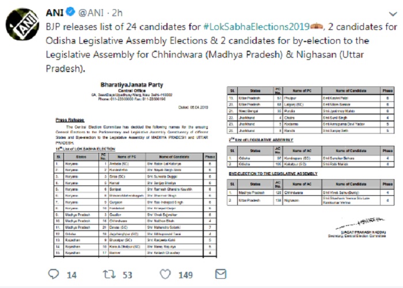
Task: Open the #LokSabhaElections2019 hashtag link
Action: [257, 26]
